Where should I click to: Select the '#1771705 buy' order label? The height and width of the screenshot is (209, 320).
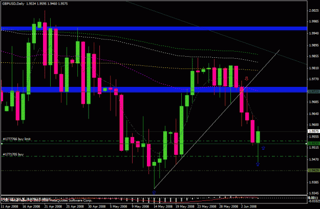coord(13,154)
